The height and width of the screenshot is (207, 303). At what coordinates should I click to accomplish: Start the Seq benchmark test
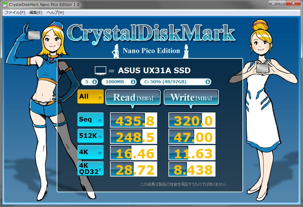91,120
